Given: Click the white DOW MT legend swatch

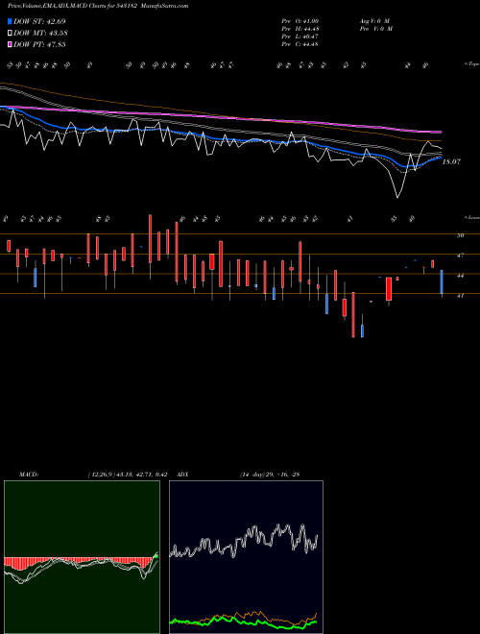Looking at the screenshot, I should pos(10,34).
